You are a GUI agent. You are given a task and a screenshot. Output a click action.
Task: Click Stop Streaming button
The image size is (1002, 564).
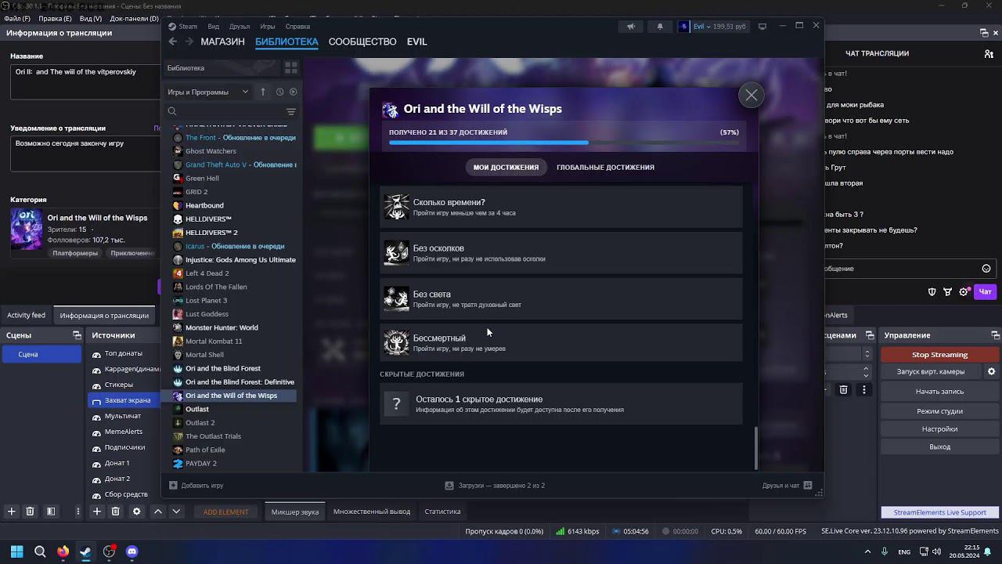coord(939,355)
